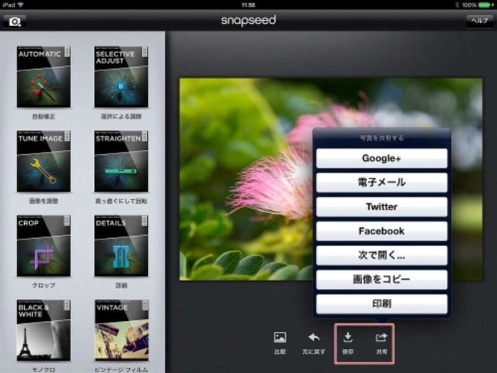Click the 画像を調整 label

(x=43, y=201)
